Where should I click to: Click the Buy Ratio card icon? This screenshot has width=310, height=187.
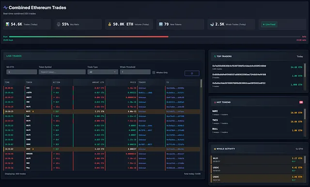pos(59,24)
